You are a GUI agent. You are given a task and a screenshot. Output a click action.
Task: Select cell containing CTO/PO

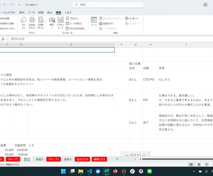[x=150, y=80]
